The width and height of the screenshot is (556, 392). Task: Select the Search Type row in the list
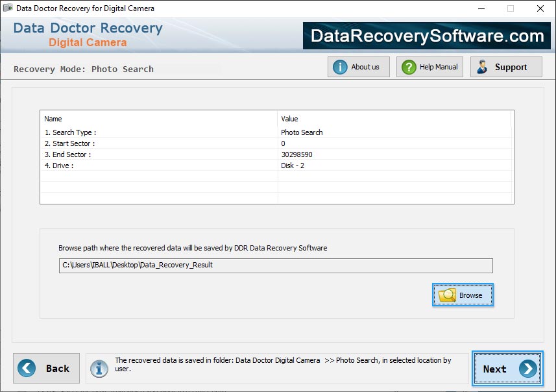point(162,132)
